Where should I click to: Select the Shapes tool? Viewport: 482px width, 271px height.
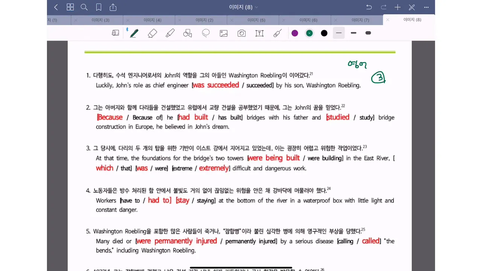(x=188, y=33)
